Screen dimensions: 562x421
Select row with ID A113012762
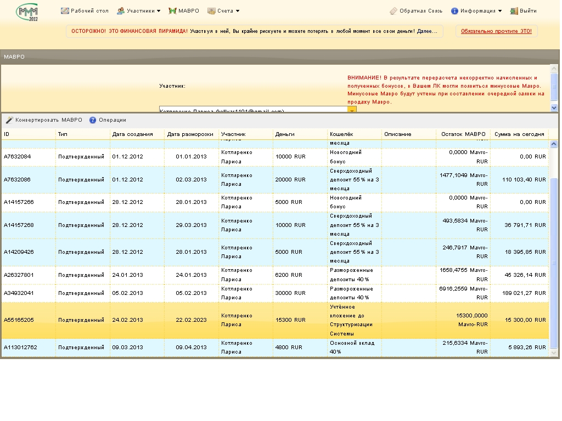[x=275, y=348]
